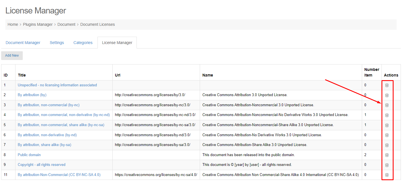Select URL ending in by-nc-sa/3.0/
Viewport: 402px width, 183px height.
tap(155, 125)
